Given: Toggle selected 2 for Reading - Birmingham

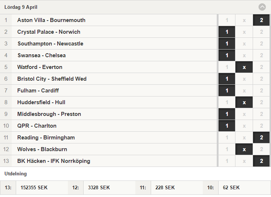Looking at the screenshot, I should pos(261,138).
